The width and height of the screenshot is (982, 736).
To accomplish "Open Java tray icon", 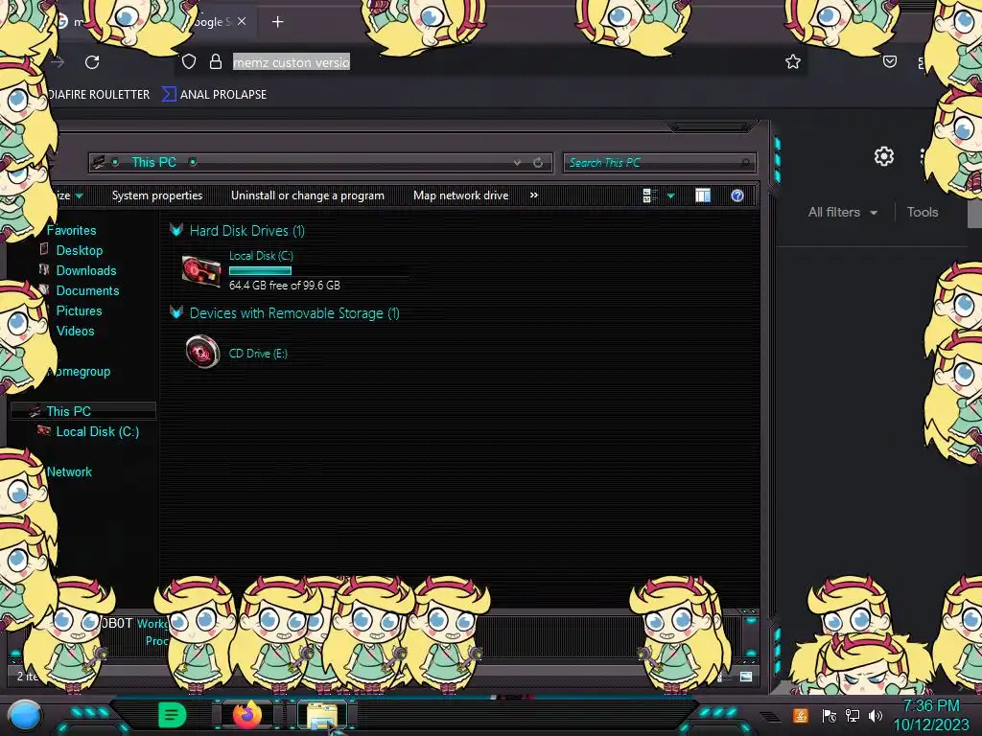I will [x=800, y=715].
